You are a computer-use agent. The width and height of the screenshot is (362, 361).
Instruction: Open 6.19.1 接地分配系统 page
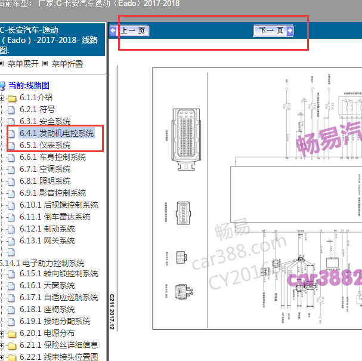coord(55,322)
